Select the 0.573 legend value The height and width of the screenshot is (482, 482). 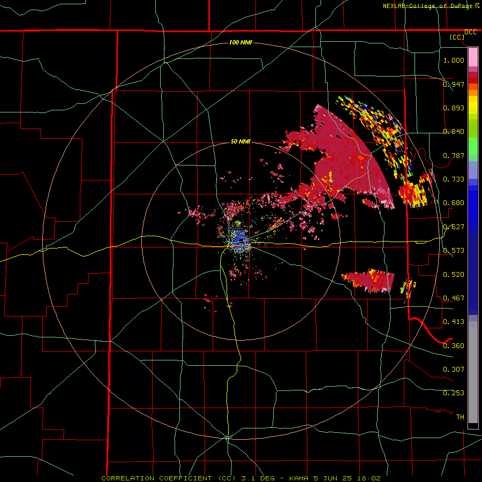(454, 250)
